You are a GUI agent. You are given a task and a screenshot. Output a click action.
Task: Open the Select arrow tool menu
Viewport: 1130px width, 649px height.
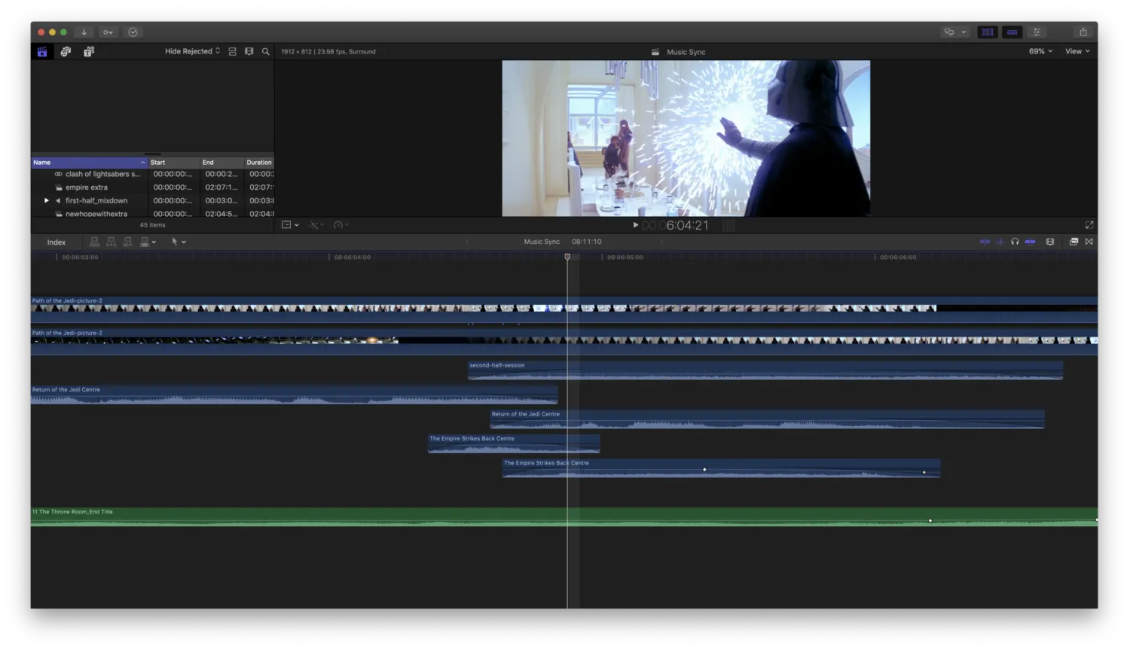tap(179, 242)
